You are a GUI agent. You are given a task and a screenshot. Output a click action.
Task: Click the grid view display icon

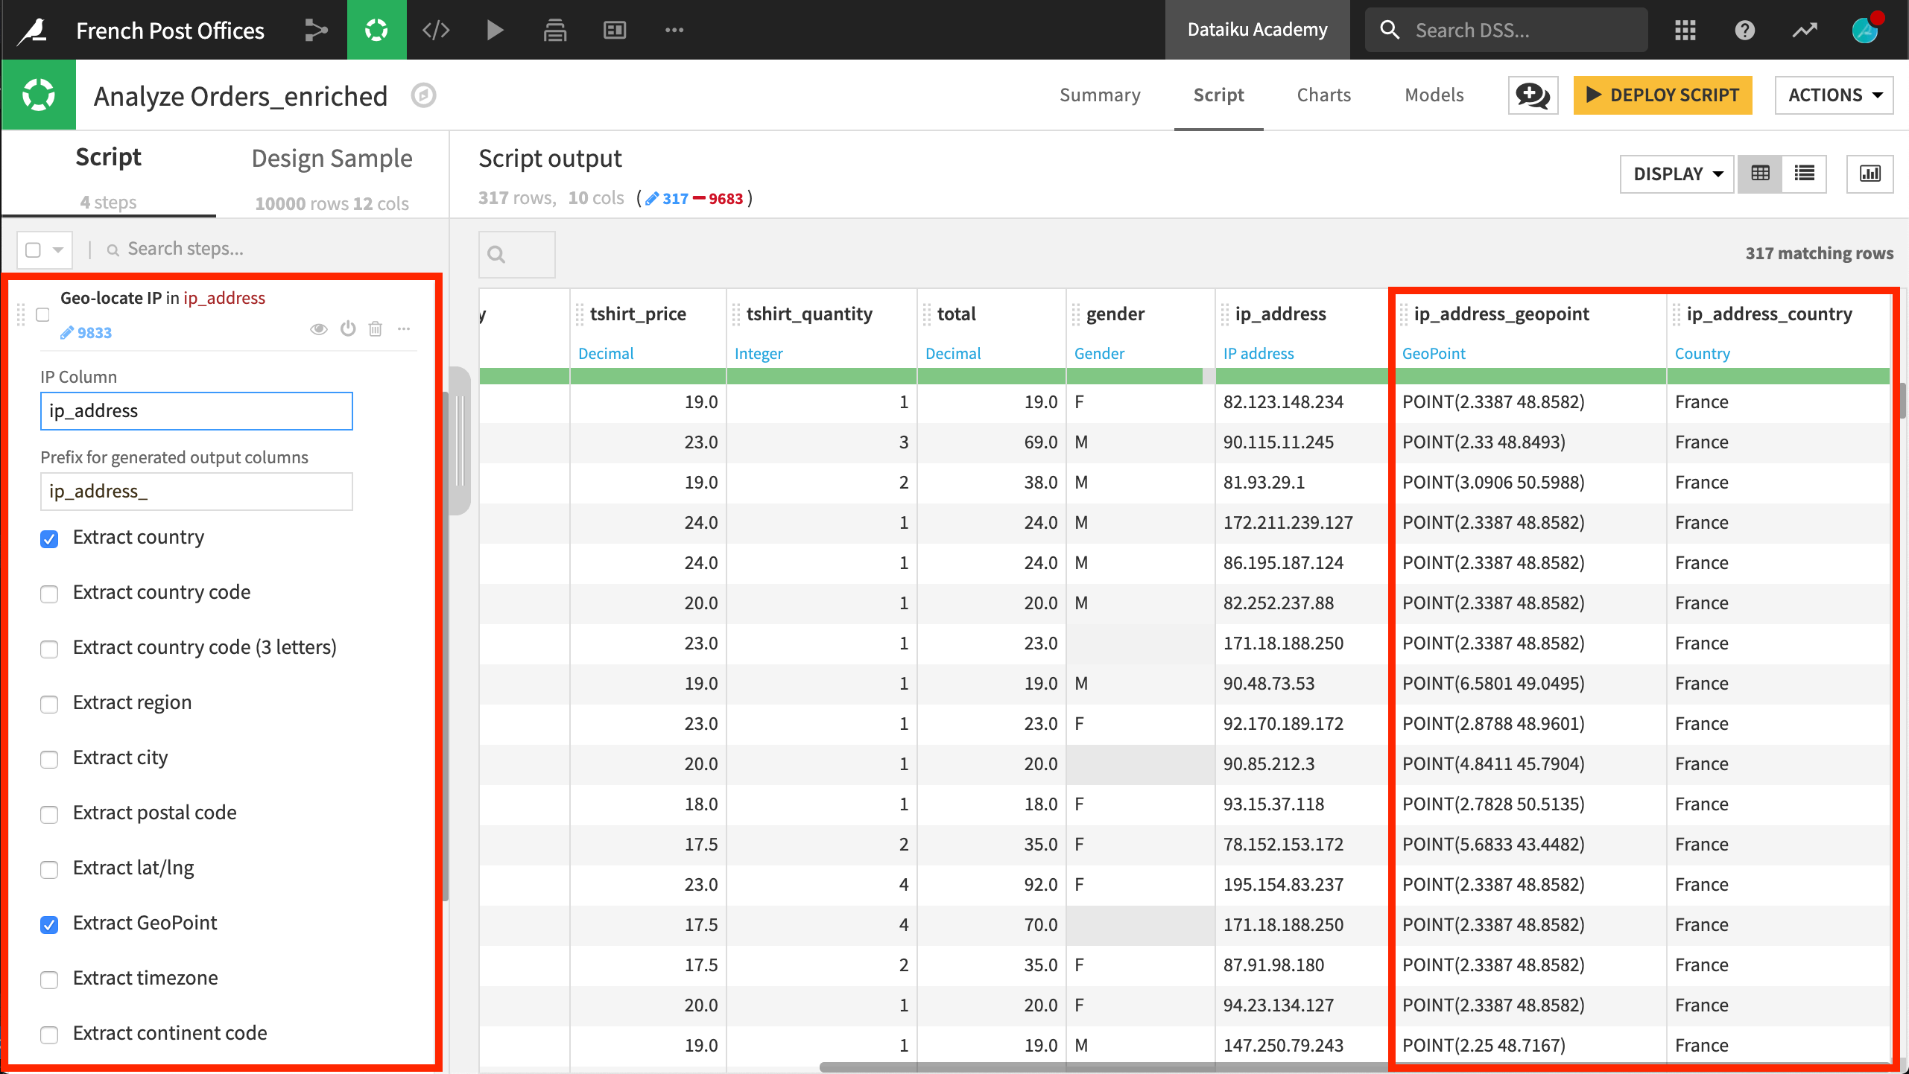tap(1759, 173)
